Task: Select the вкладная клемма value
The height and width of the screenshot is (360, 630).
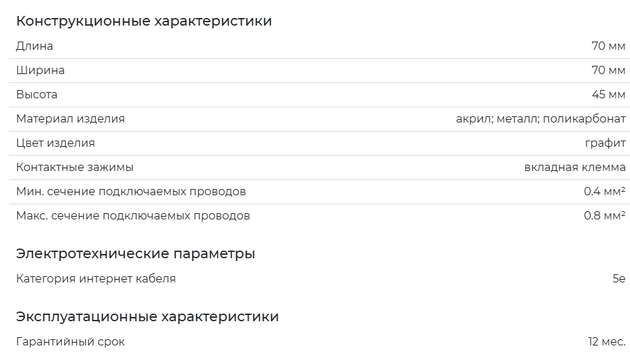Action: [575, 168]
